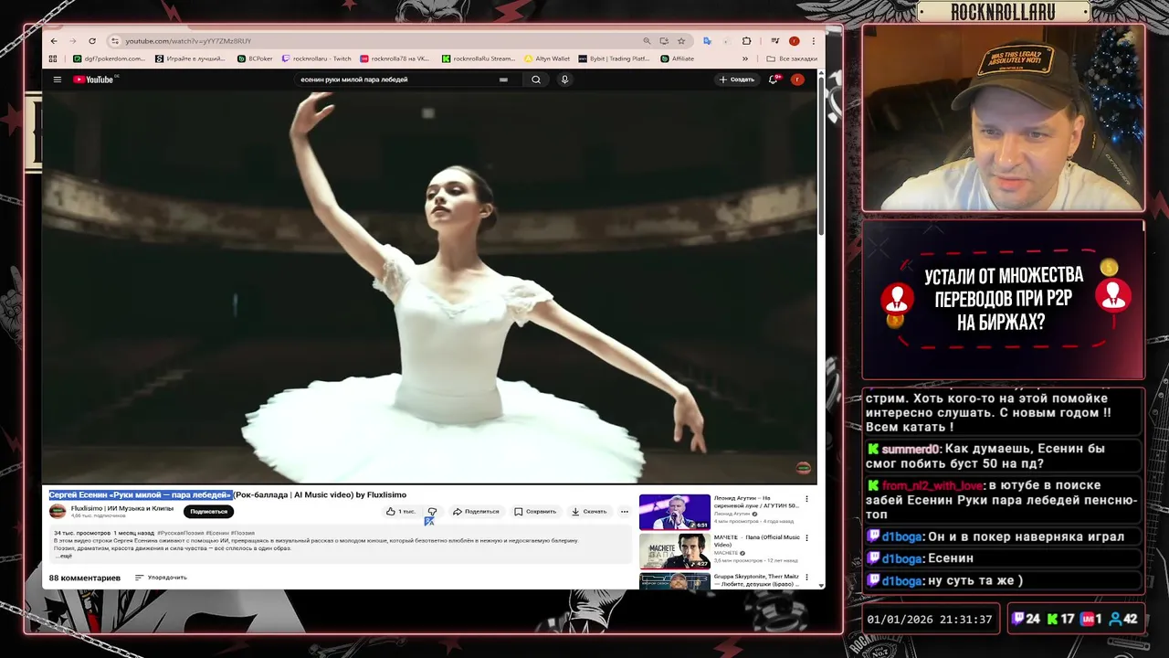Go back in the browser

click(54, 41)
